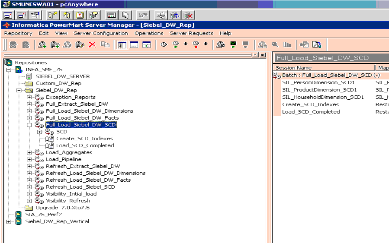Select Create_SCD_Indexes in the tree

84,139
